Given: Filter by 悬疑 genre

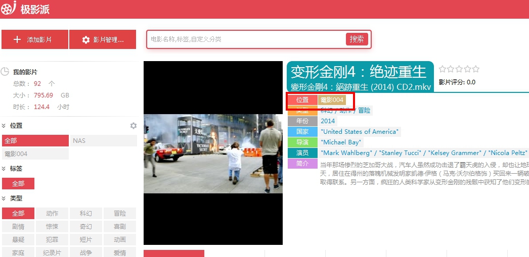Looking at the screenshot, I should pos(18,239).
